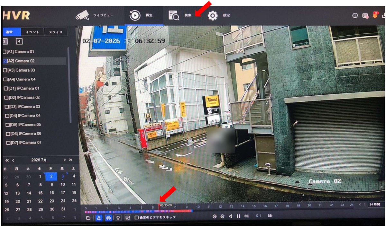Viewport: 386px width, 227px height.
Task: Uncheck the [A2] Camera 02 checkbox
Action: click(5, 61)
